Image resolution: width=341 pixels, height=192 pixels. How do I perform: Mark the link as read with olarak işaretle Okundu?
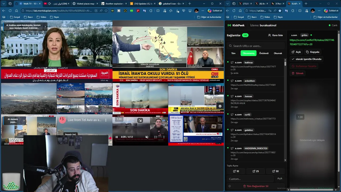[307, 59]
